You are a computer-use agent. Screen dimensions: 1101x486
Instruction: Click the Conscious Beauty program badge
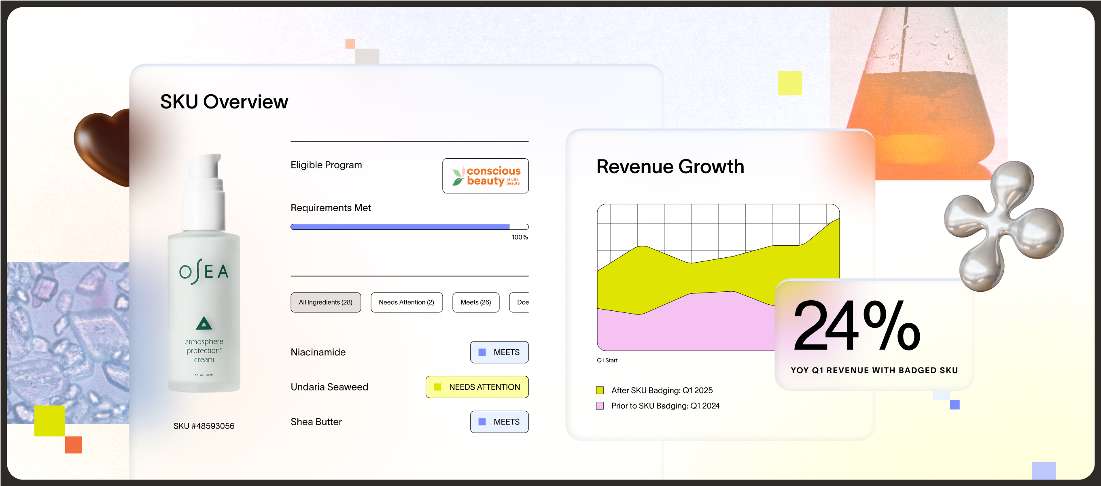click(x=486, y=176)
